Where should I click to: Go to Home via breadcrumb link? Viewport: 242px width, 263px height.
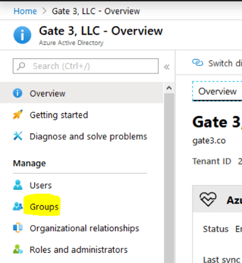tap(25, 11)
